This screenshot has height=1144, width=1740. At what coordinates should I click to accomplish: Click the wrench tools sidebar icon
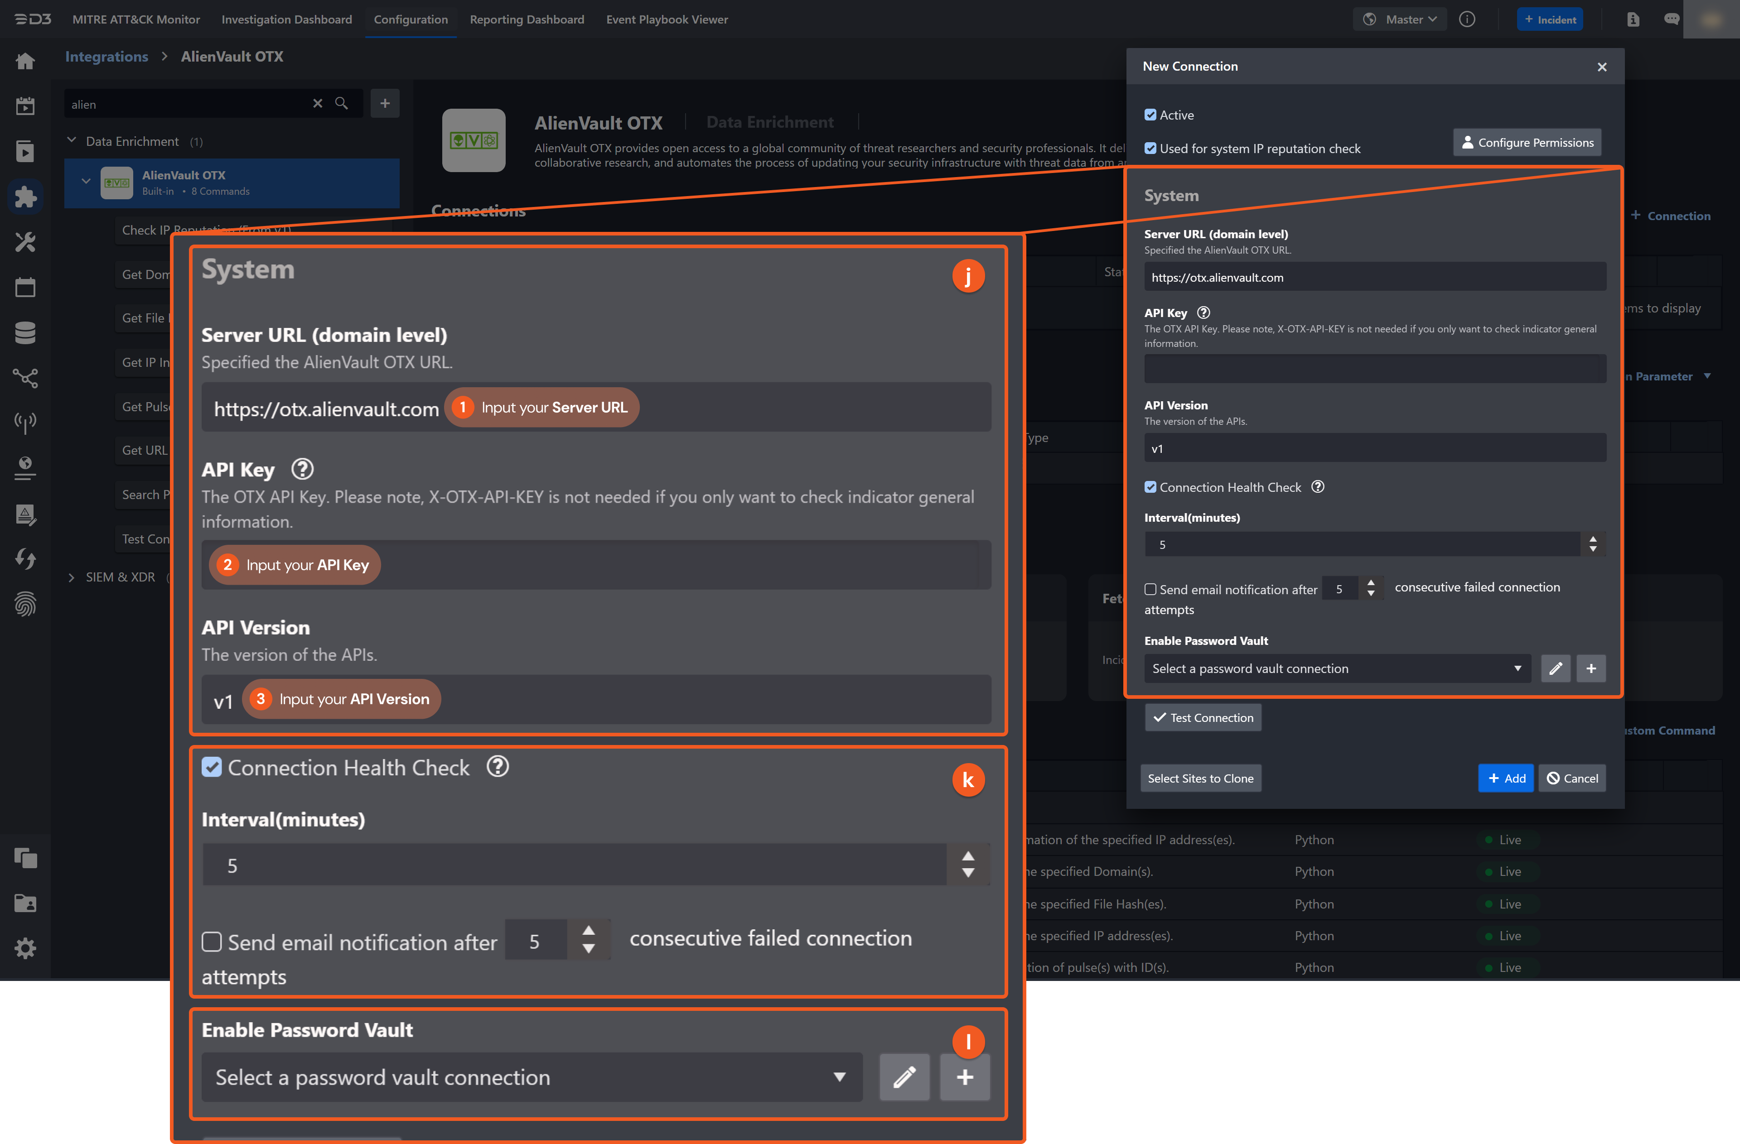[25, 242]
